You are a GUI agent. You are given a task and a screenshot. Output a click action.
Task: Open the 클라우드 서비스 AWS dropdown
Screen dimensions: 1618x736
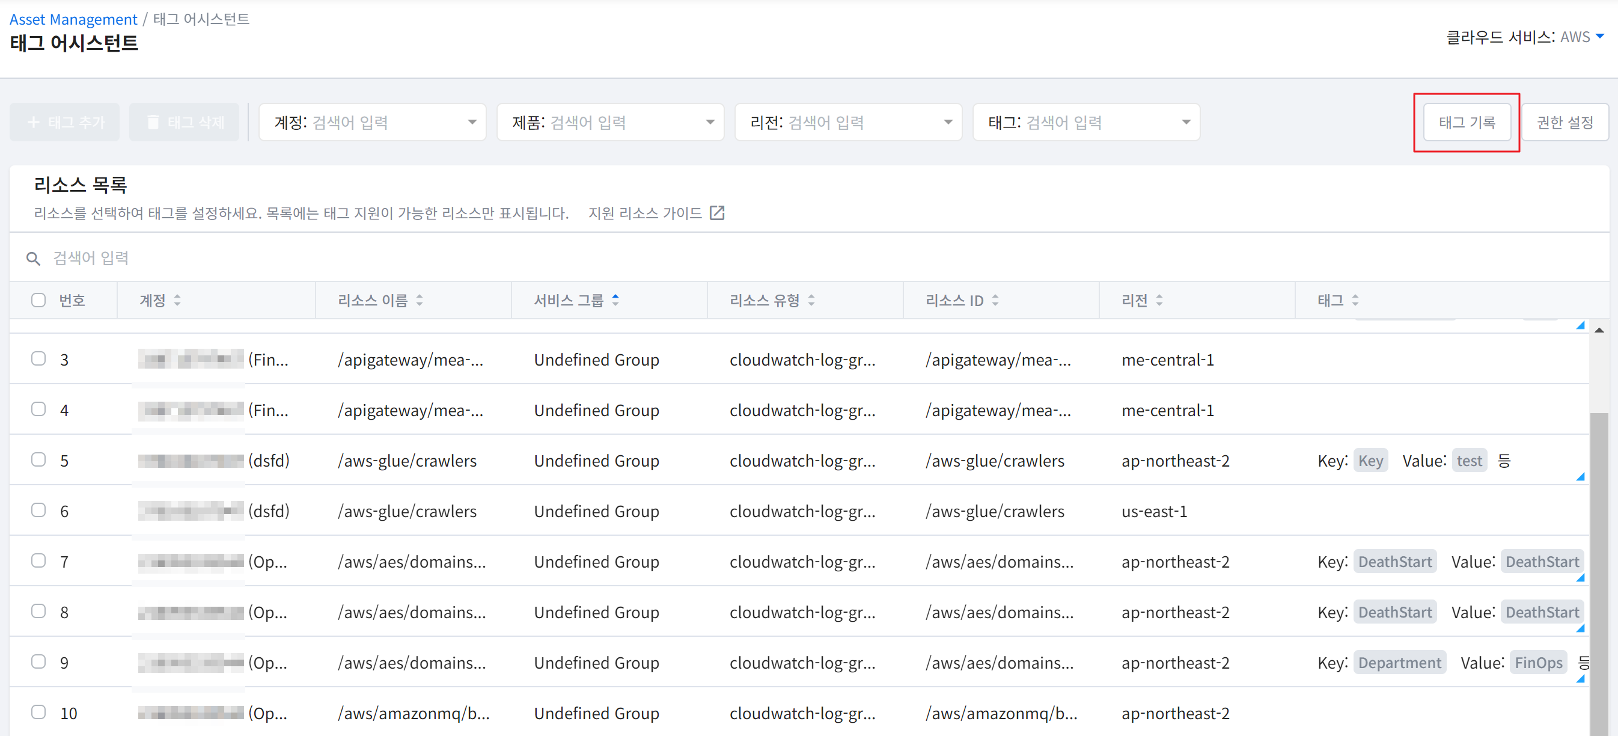(1600, 37)
